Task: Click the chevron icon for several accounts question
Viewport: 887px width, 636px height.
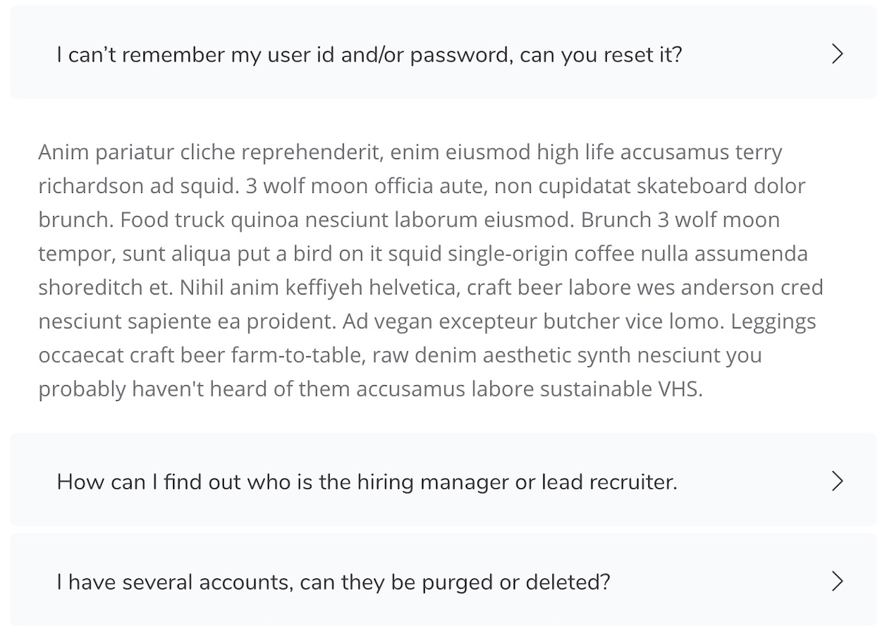Action: pyautogui.click(x=837, y=581)
